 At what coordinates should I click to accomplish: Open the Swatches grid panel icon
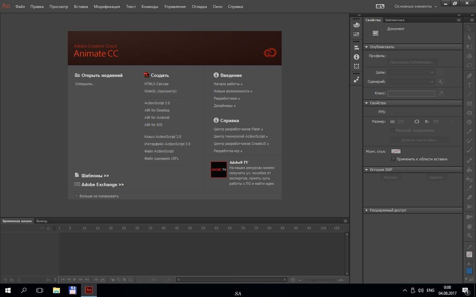click(x=356, y=34)
